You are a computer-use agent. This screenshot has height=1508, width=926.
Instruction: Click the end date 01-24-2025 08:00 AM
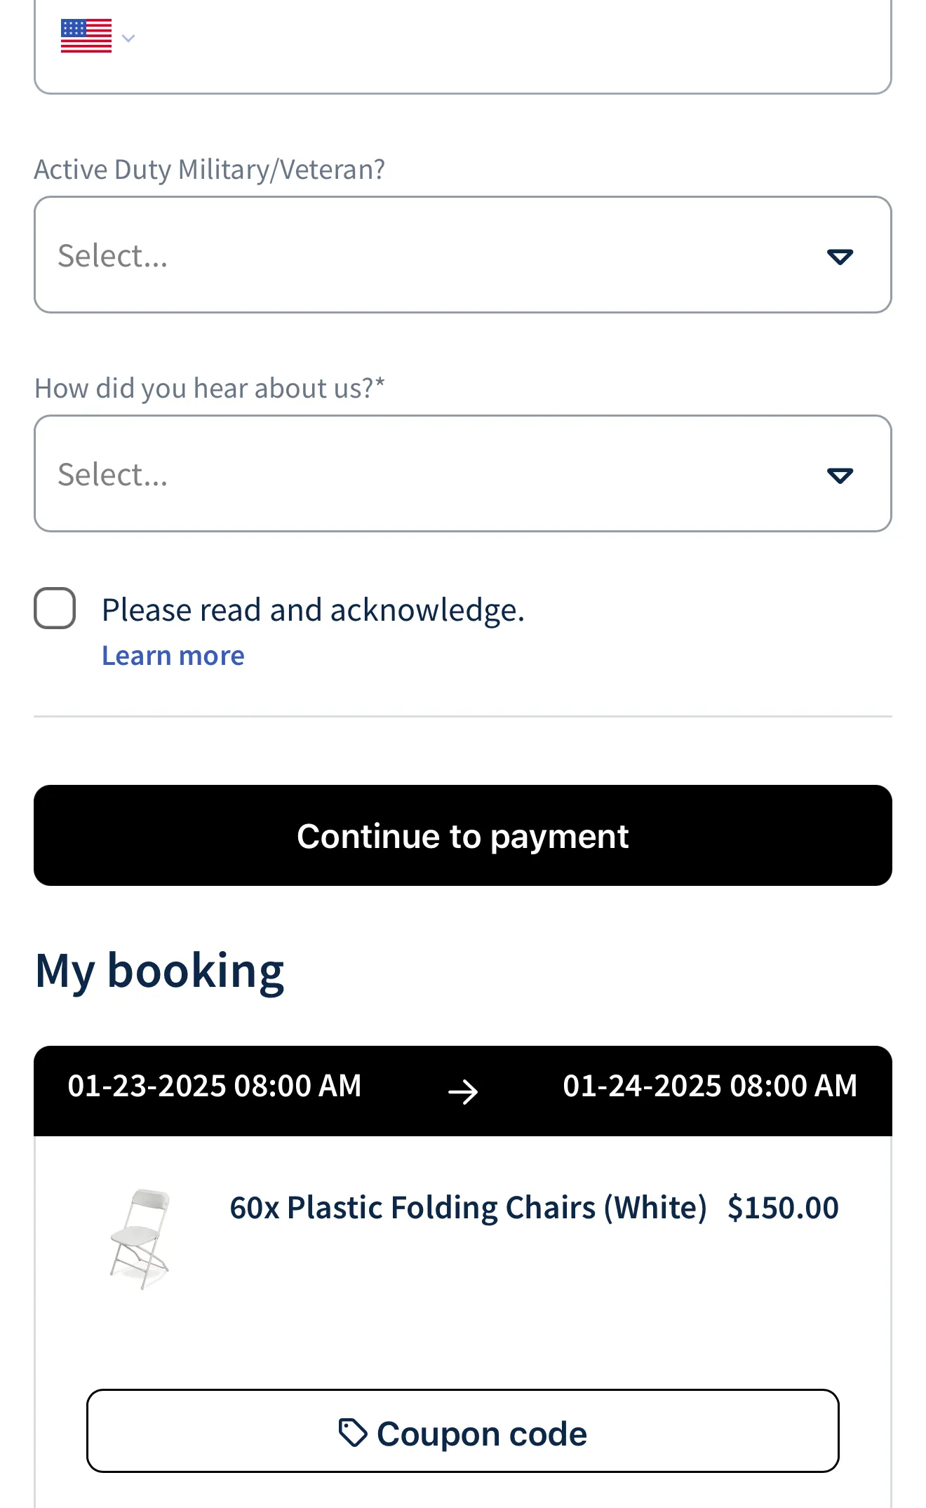pyautogui.click(x=710, y=1086)
